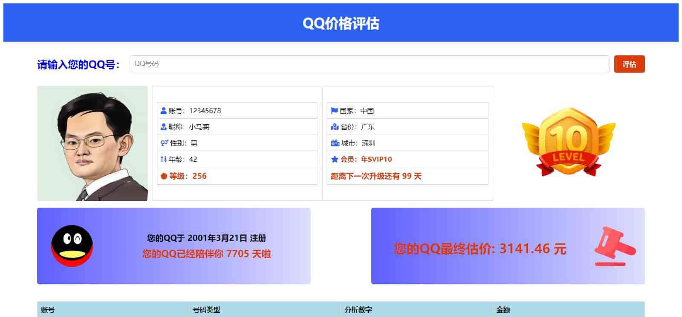Screen dimensions: 682x317
Task: Click the 评估 button
Action: (629, 64)
